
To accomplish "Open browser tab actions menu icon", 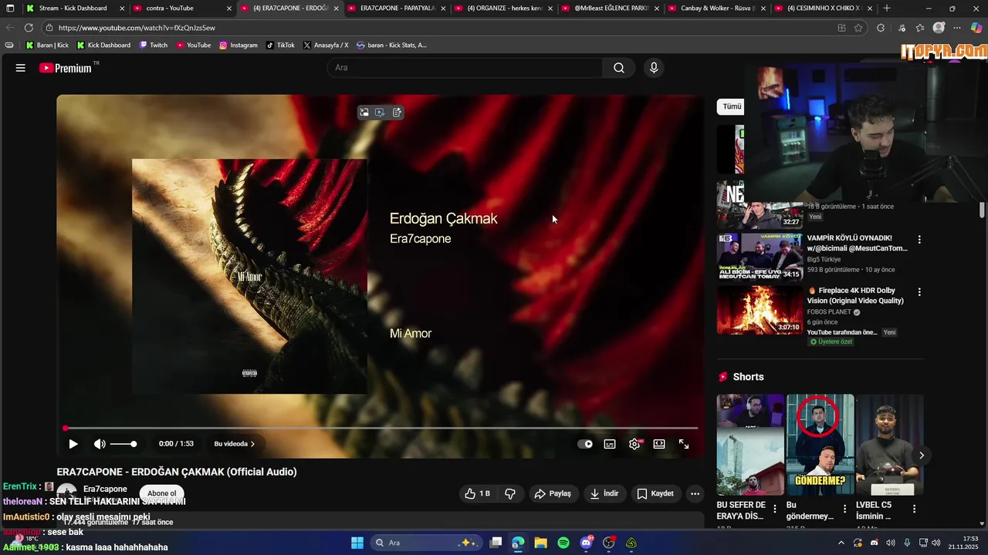I will click(x=10, y=8).
